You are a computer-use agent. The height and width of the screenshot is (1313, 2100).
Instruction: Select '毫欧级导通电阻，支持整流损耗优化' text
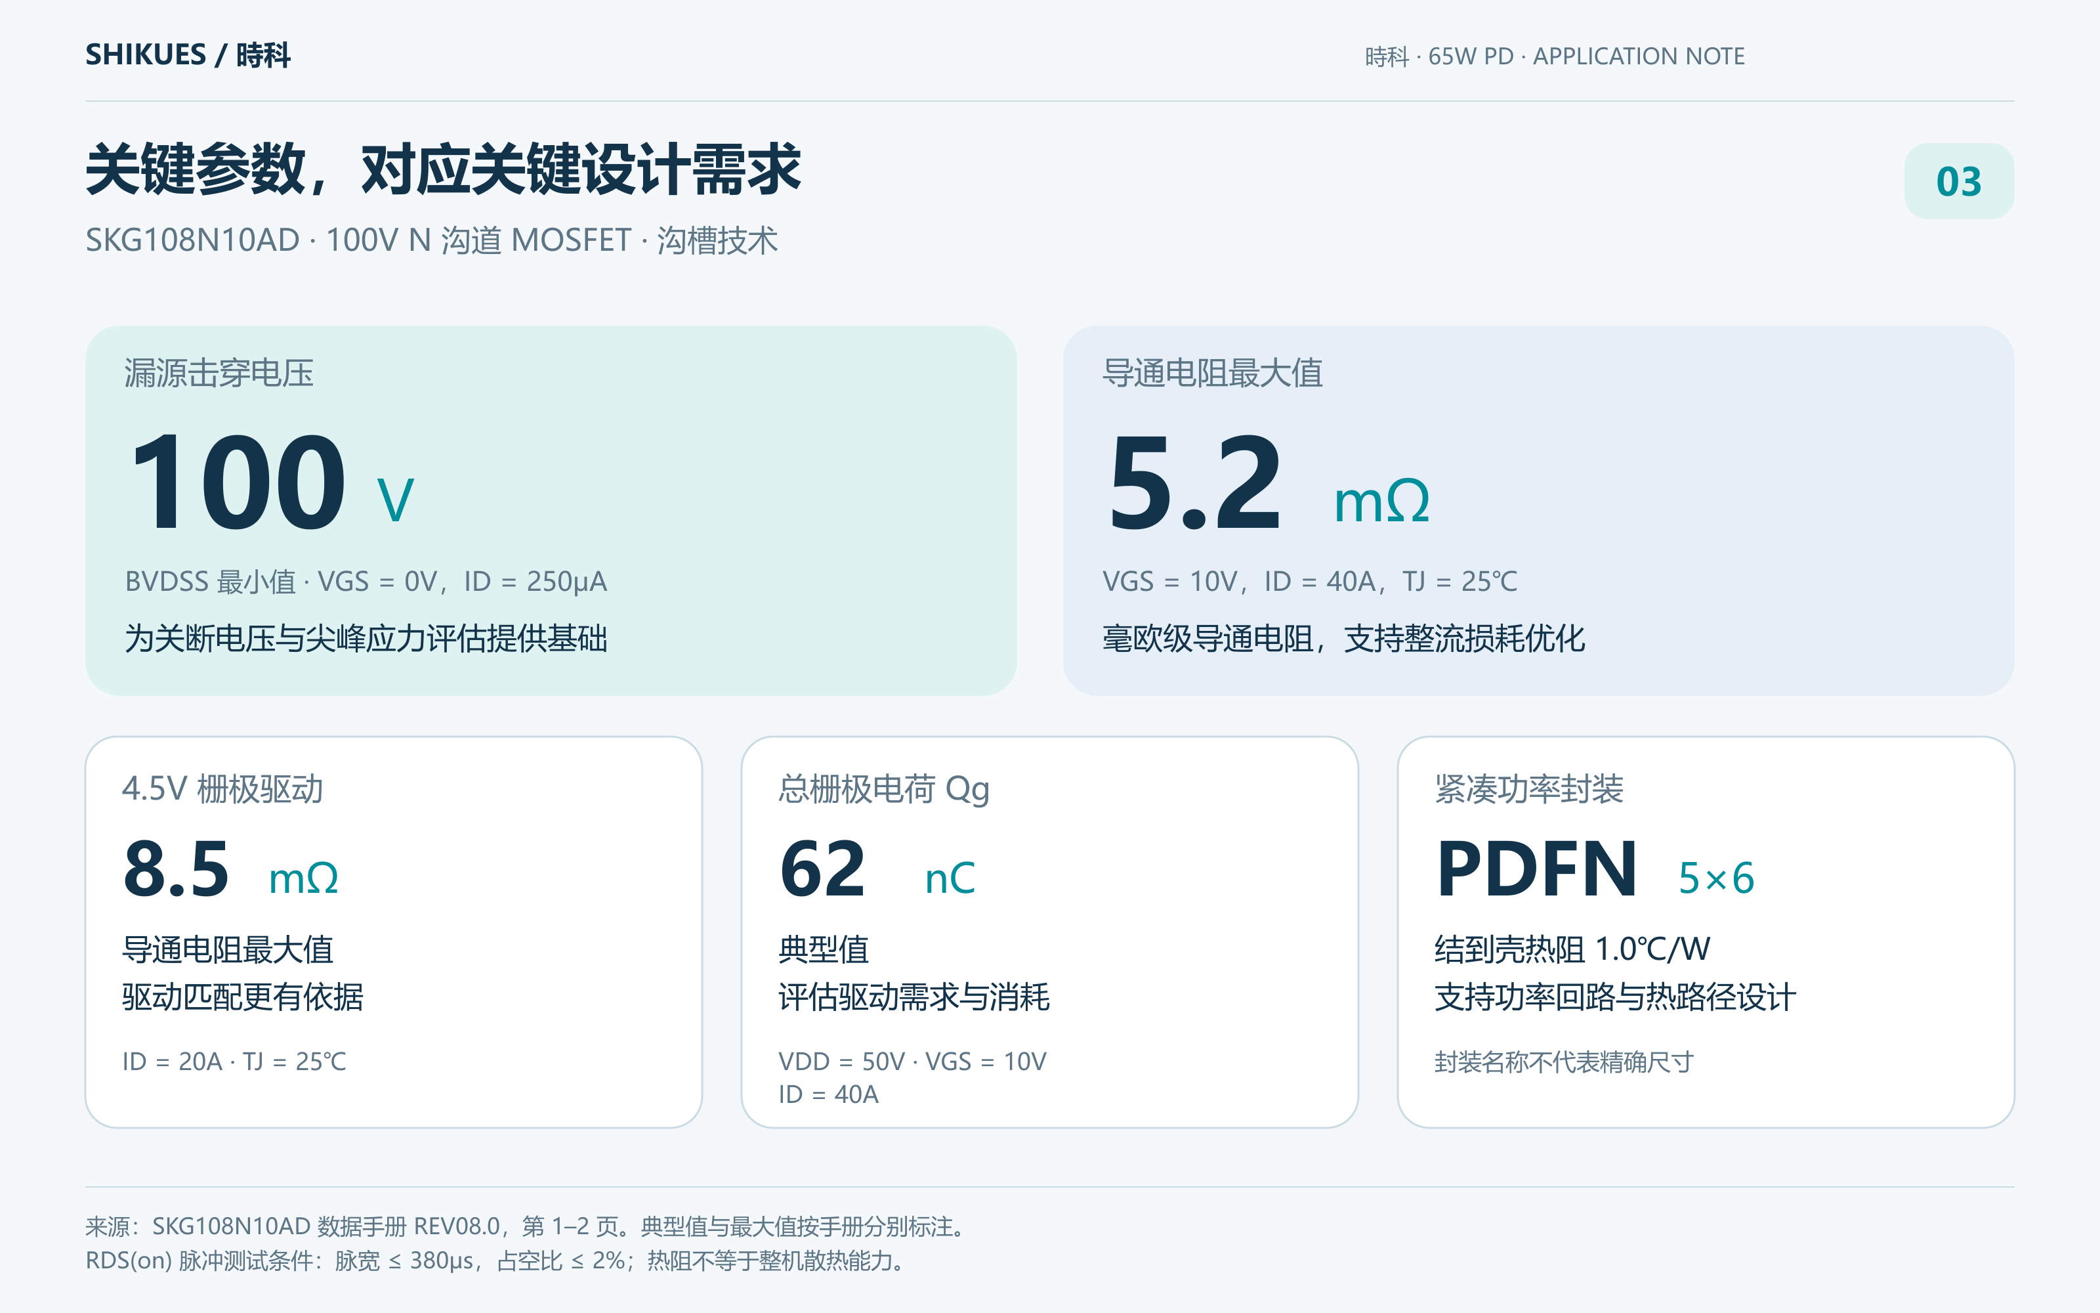tap(1343, 638)
